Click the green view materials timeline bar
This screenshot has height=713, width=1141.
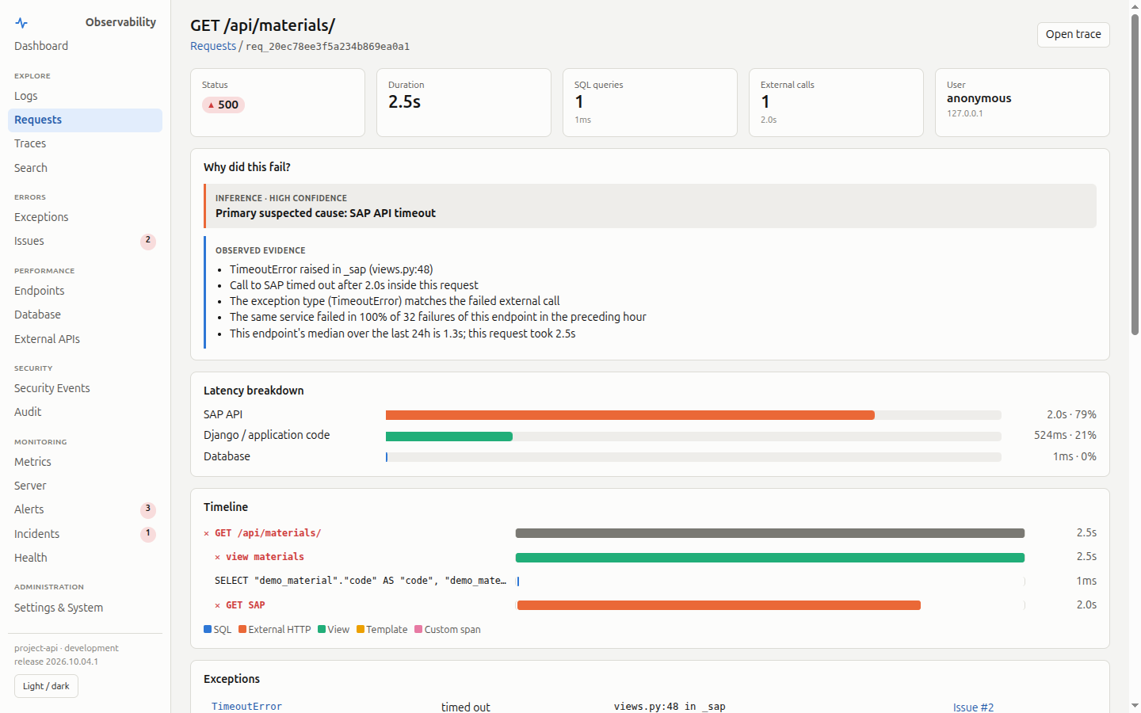click(770, 558)
